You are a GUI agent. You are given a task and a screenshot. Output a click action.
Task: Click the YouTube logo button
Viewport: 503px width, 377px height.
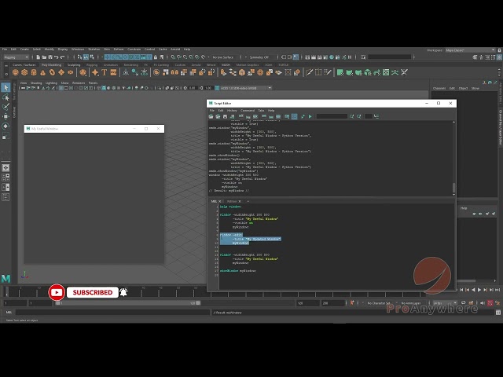[x=57, y=292]
